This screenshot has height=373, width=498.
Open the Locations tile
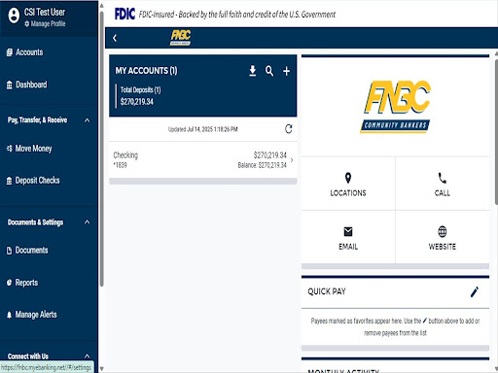click(348, 184)
